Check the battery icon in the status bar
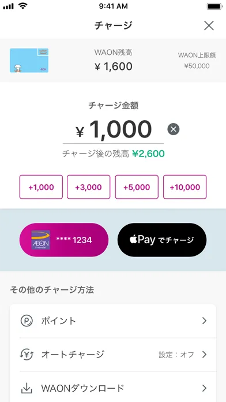 (x=214, y=6)
